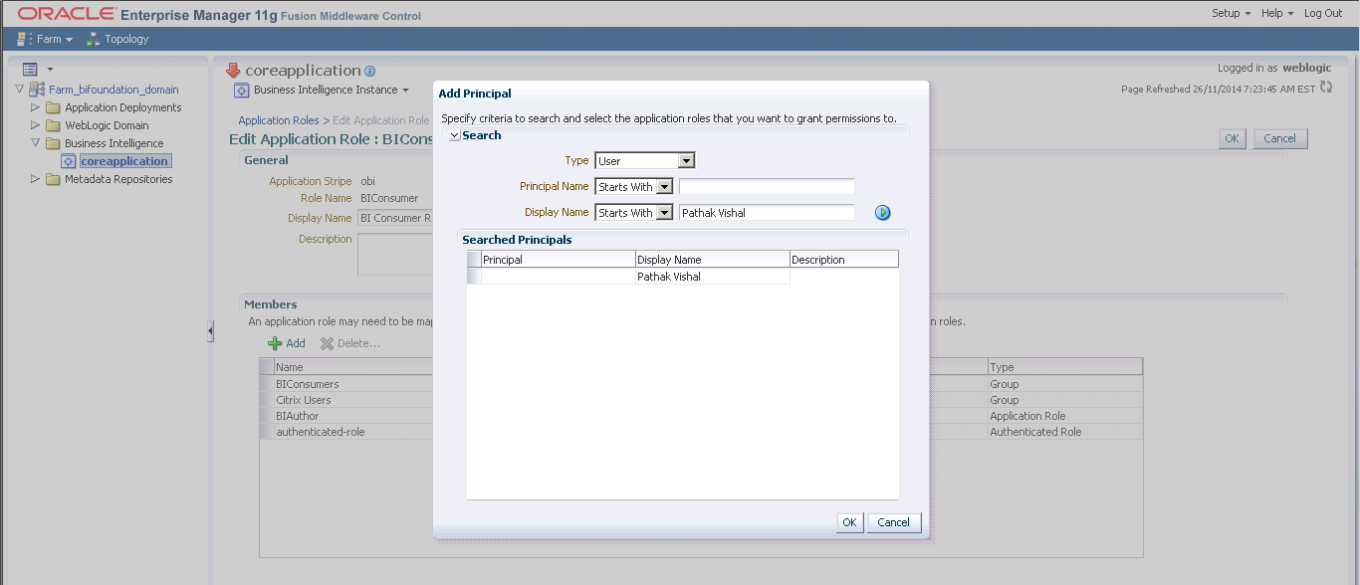Image resolution: width=1360 pixels, height=585 pixels.
Task: Open the Topology view
Action: pyautogui.click(x=126, y=39)
